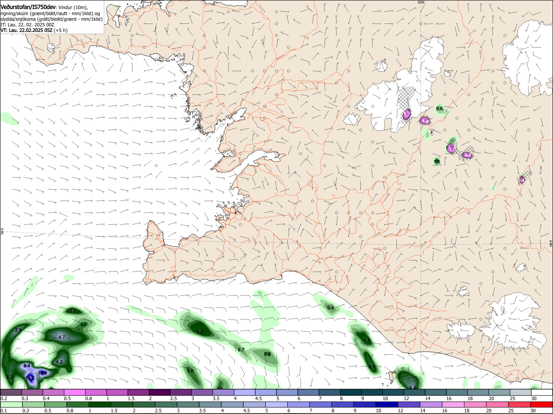Click the 20W longitude label at the top
The height and width of the screenshot is (414, 553).
click(420, 2)
